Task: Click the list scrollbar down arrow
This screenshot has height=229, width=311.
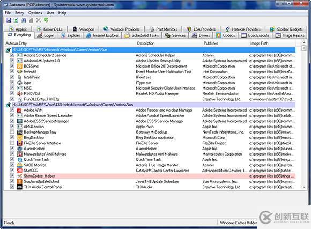Action: (x=304, y=187)
